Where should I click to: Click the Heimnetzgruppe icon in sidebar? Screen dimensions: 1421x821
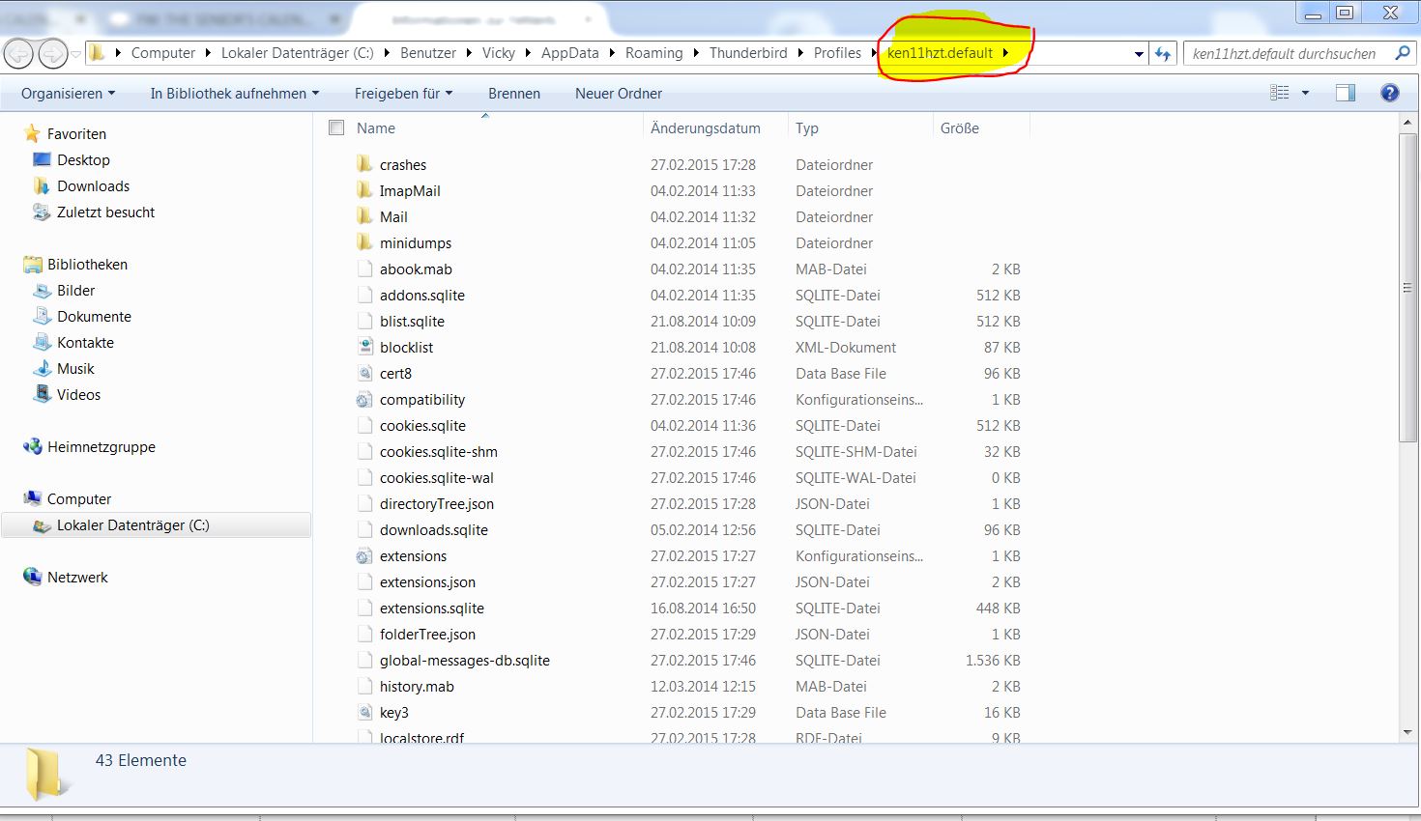point(32,446)
